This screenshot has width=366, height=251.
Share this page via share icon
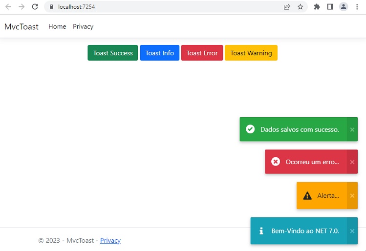pyautogui.click(x=287, y=7)
